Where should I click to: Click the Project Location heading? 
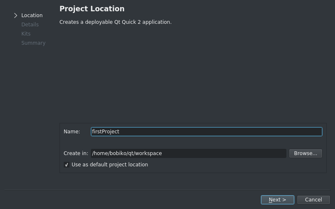coord(92,9)
